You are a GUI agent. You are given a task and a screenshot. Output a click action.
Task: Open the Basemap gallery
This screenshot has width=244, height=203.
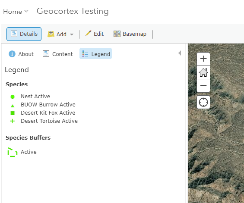130,34
